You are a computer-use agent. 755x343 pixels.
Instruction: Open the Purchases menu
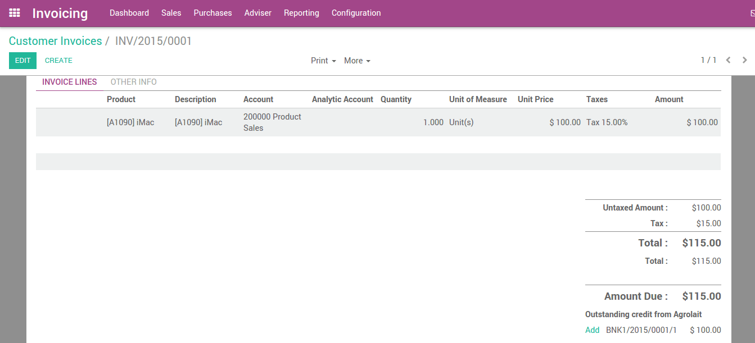[x=213, y=12]
